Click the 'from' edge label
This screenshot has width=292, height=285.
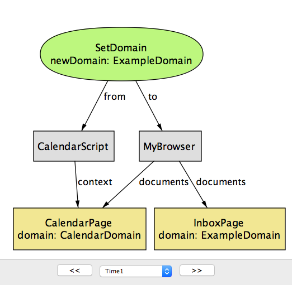tap(115, 96)
